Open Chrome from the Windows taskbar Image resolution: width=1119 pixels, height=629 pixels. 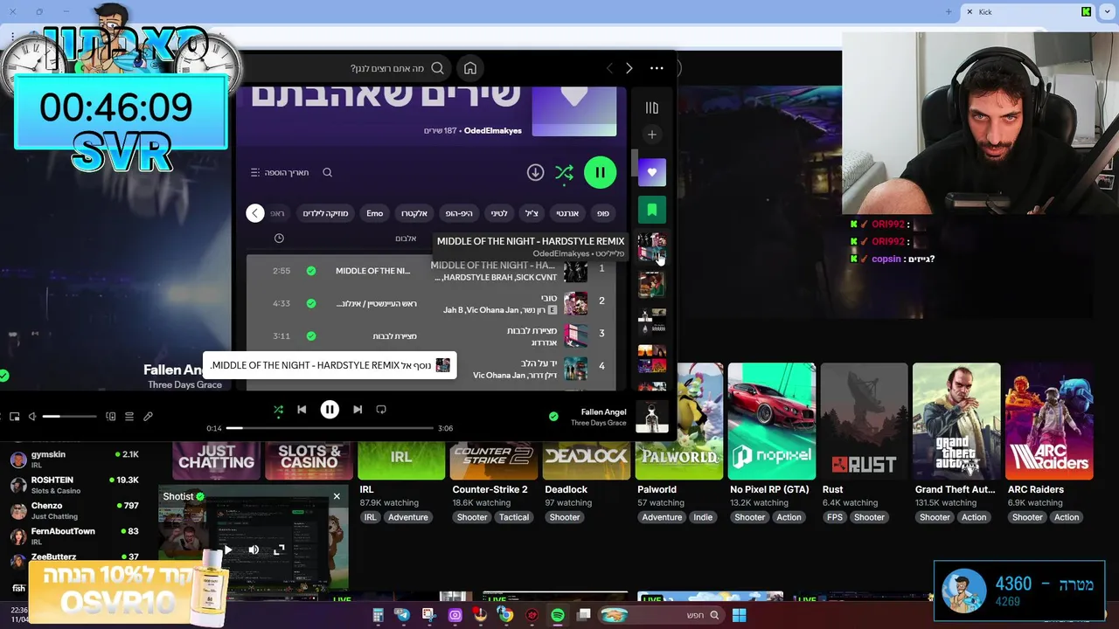505,615
